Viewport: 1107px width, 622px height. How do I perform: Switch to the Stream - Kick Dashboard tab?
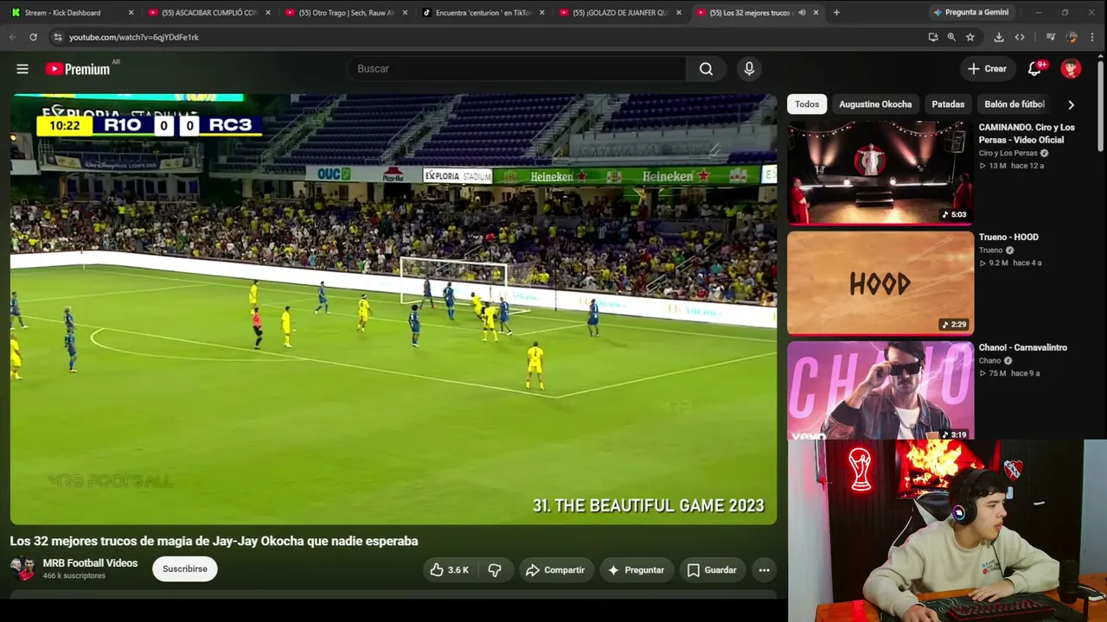coord(71,13)
